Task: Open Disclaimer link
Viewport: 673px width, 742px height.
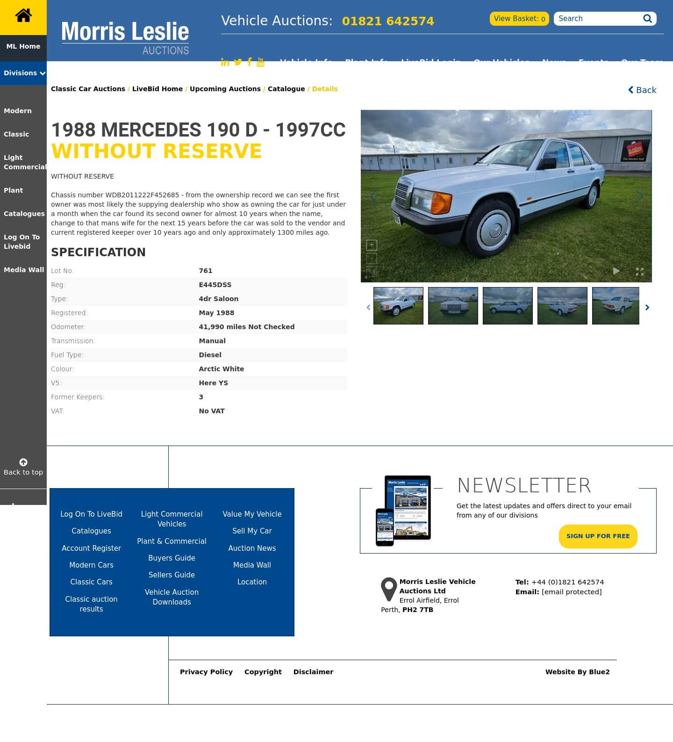Action: [x=313, y=672]
